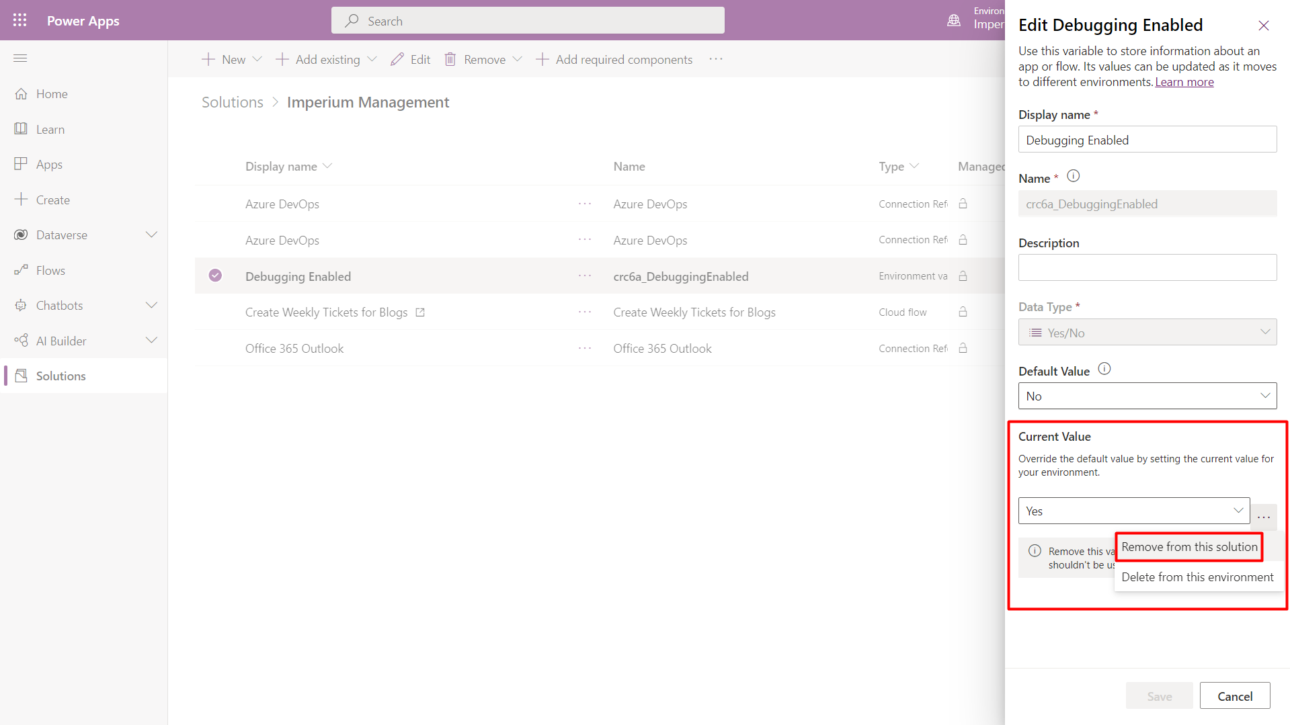The image size is (1290, 725).
Task: Expand the AI Builder navigation section
Action: point(151,341)
